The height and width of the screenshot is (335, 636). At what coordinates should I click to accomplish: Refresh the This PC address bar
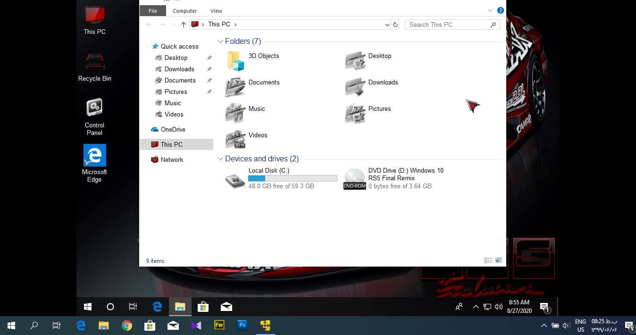pos(395,25)
